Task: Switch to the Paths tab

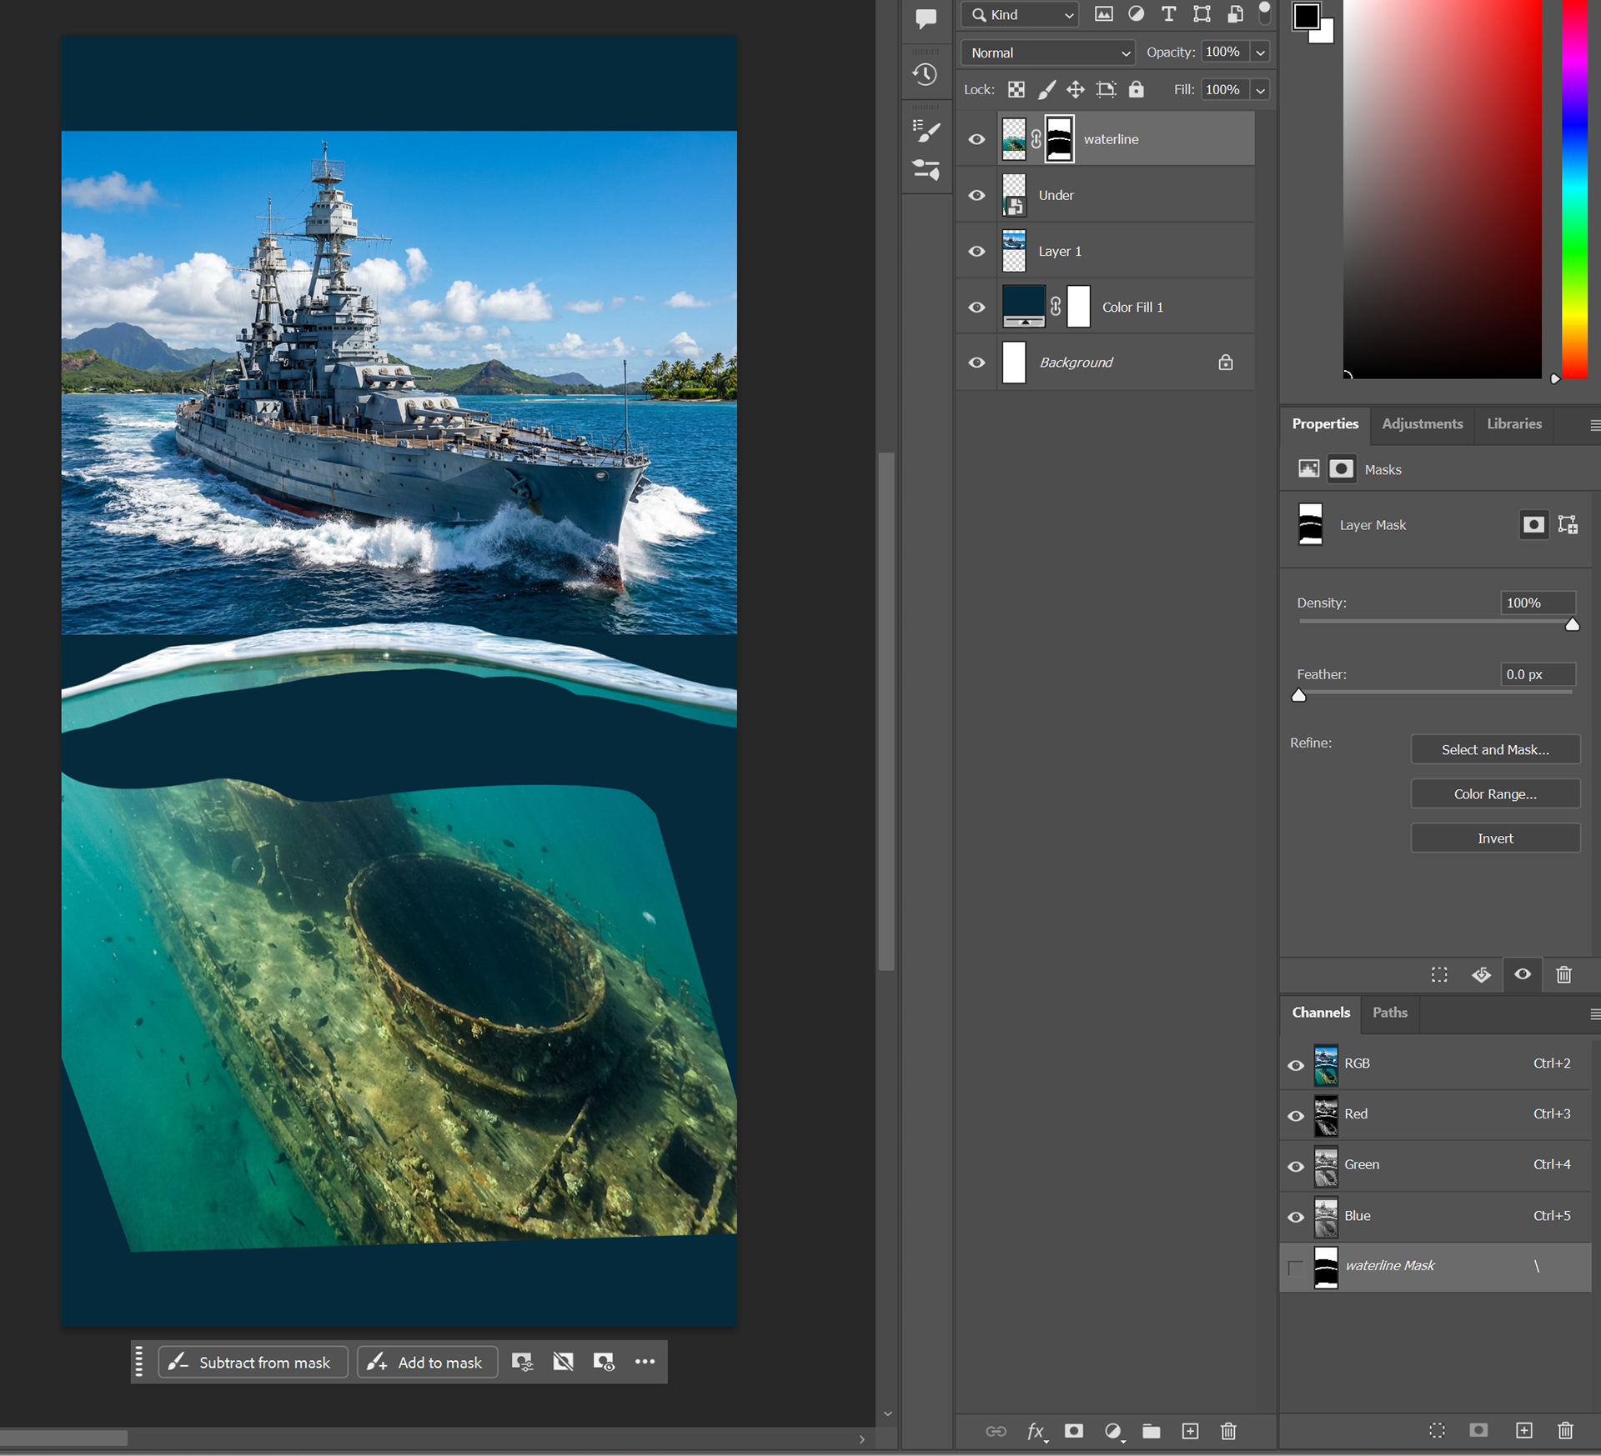Action: (x=1389, y=1012)
